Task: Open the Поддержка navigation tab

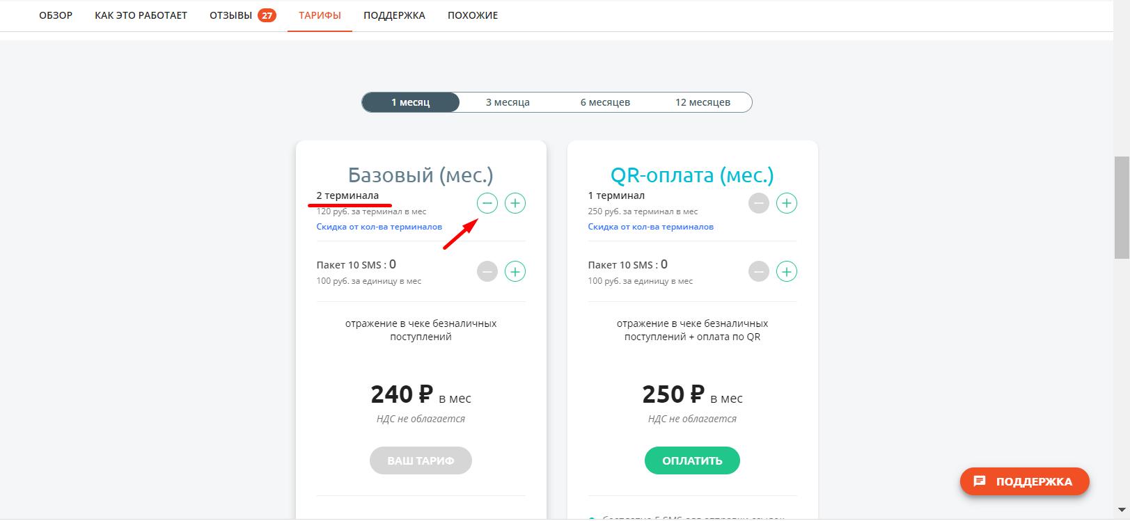Action: (x=394, y=15)
